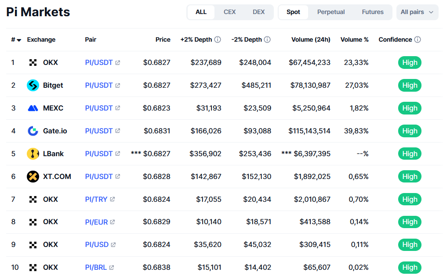Click external link icon beside PI/EUR

pyautogui.click(x=113, y=222)
